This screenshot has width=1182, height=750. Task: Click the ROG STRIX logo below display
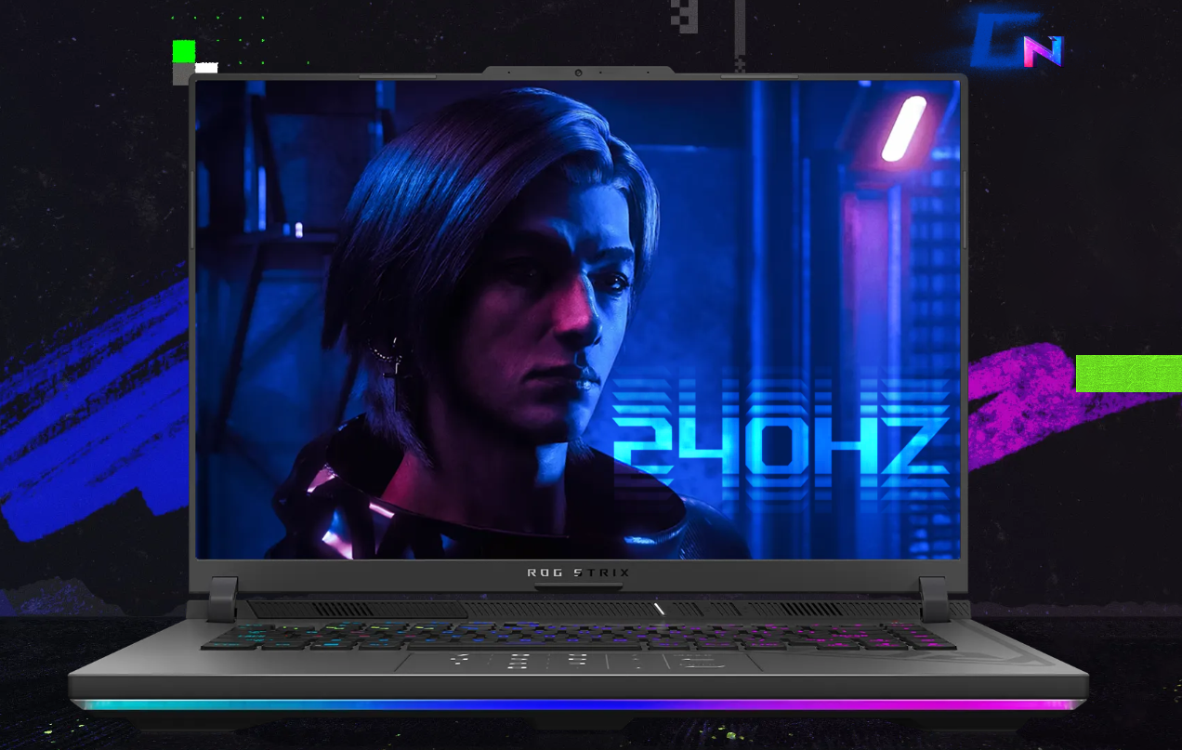pyautogui.click(x=578, y=572)
